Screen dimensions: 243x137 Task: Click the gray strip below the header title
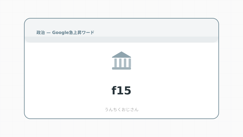[122, 40]
